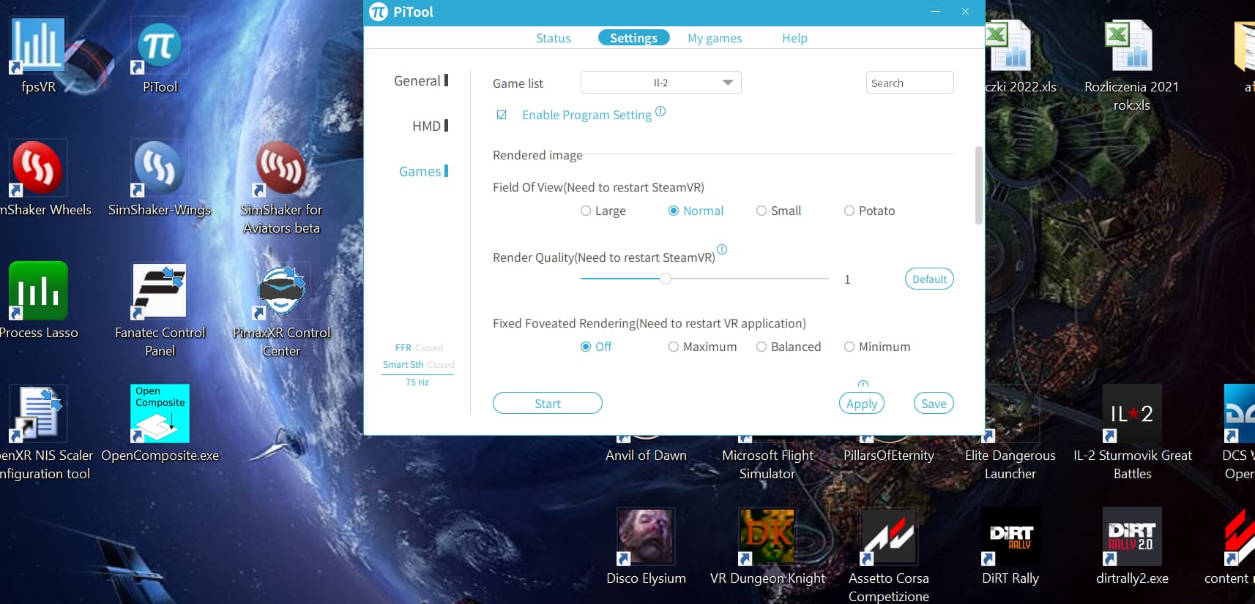This screenshot has height=604, width=1255.
Task: Open the My games tab
Action: [x=714, y=38]
